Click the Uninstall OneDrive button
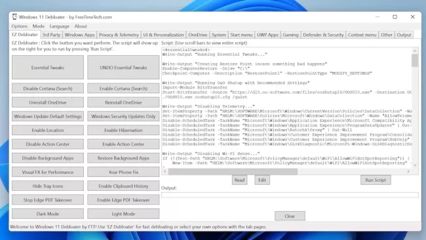Image resolution: width=426 pixels, height=240 pixels. pos(48,102)
